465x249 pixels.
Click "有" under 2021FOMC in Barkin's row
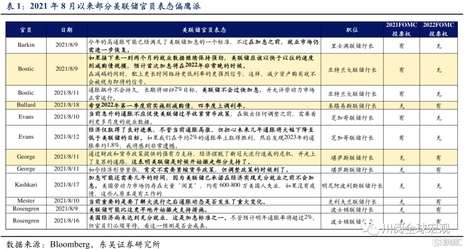(x=401, y=46)
